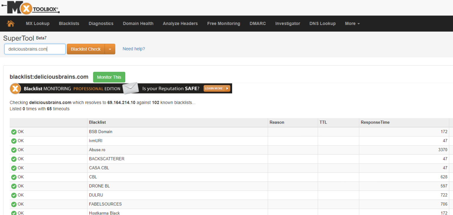Click the MxToolbox logo
The height and width of the screenshot is (215, 453).
coord(30,7)
